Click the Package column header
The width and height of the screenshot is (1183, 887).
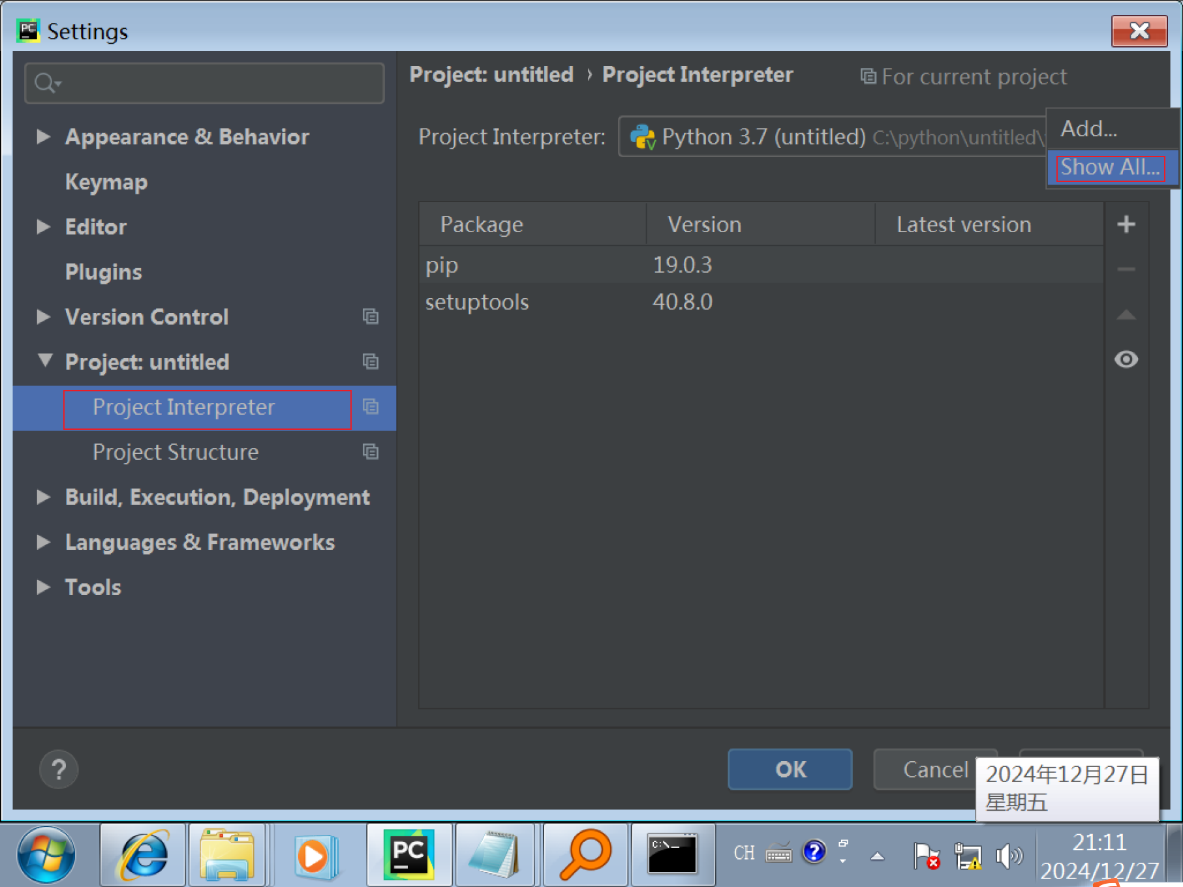[x=533, y=224]
